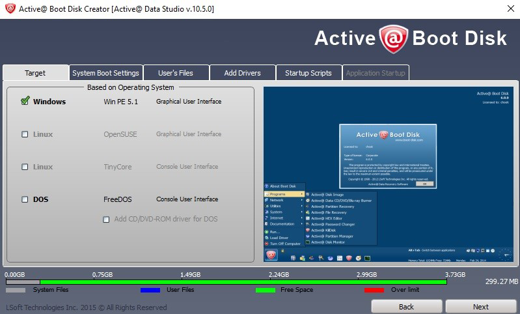Close the Boot Disk Creator window

[x=511, y=8]
